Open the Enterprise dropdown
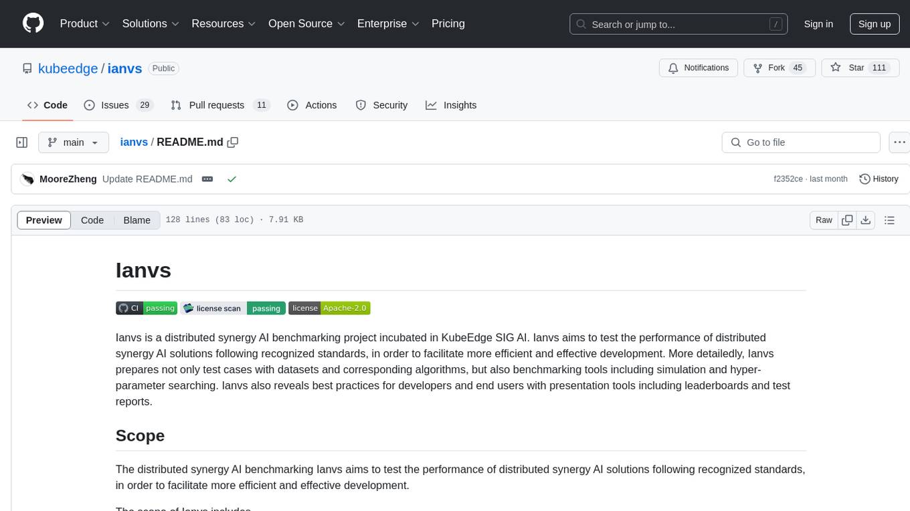This screenshot has width=910, height=511. [388, 23]
